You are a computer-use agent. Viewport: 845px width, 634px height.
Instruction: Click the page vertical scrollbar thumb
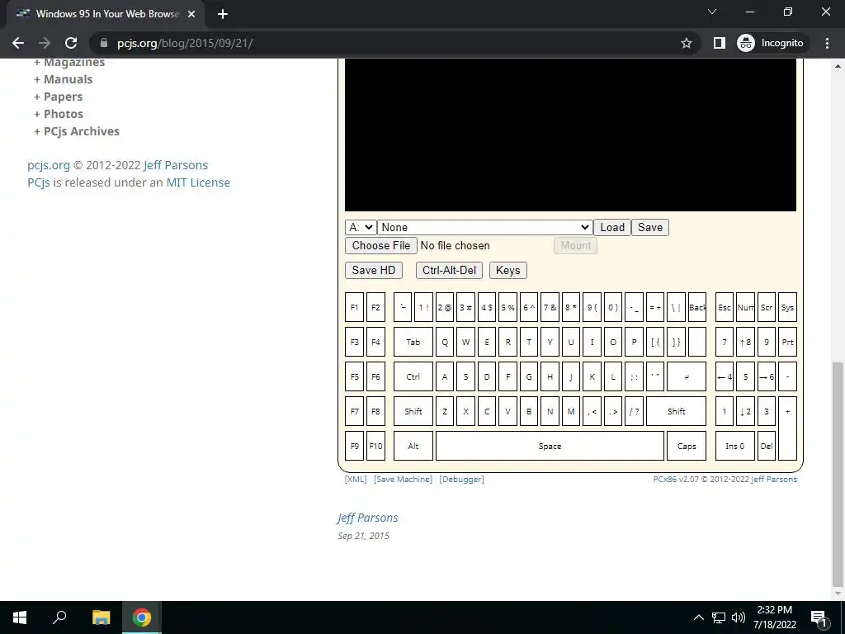pyautogui.click(x=838, y=475)
